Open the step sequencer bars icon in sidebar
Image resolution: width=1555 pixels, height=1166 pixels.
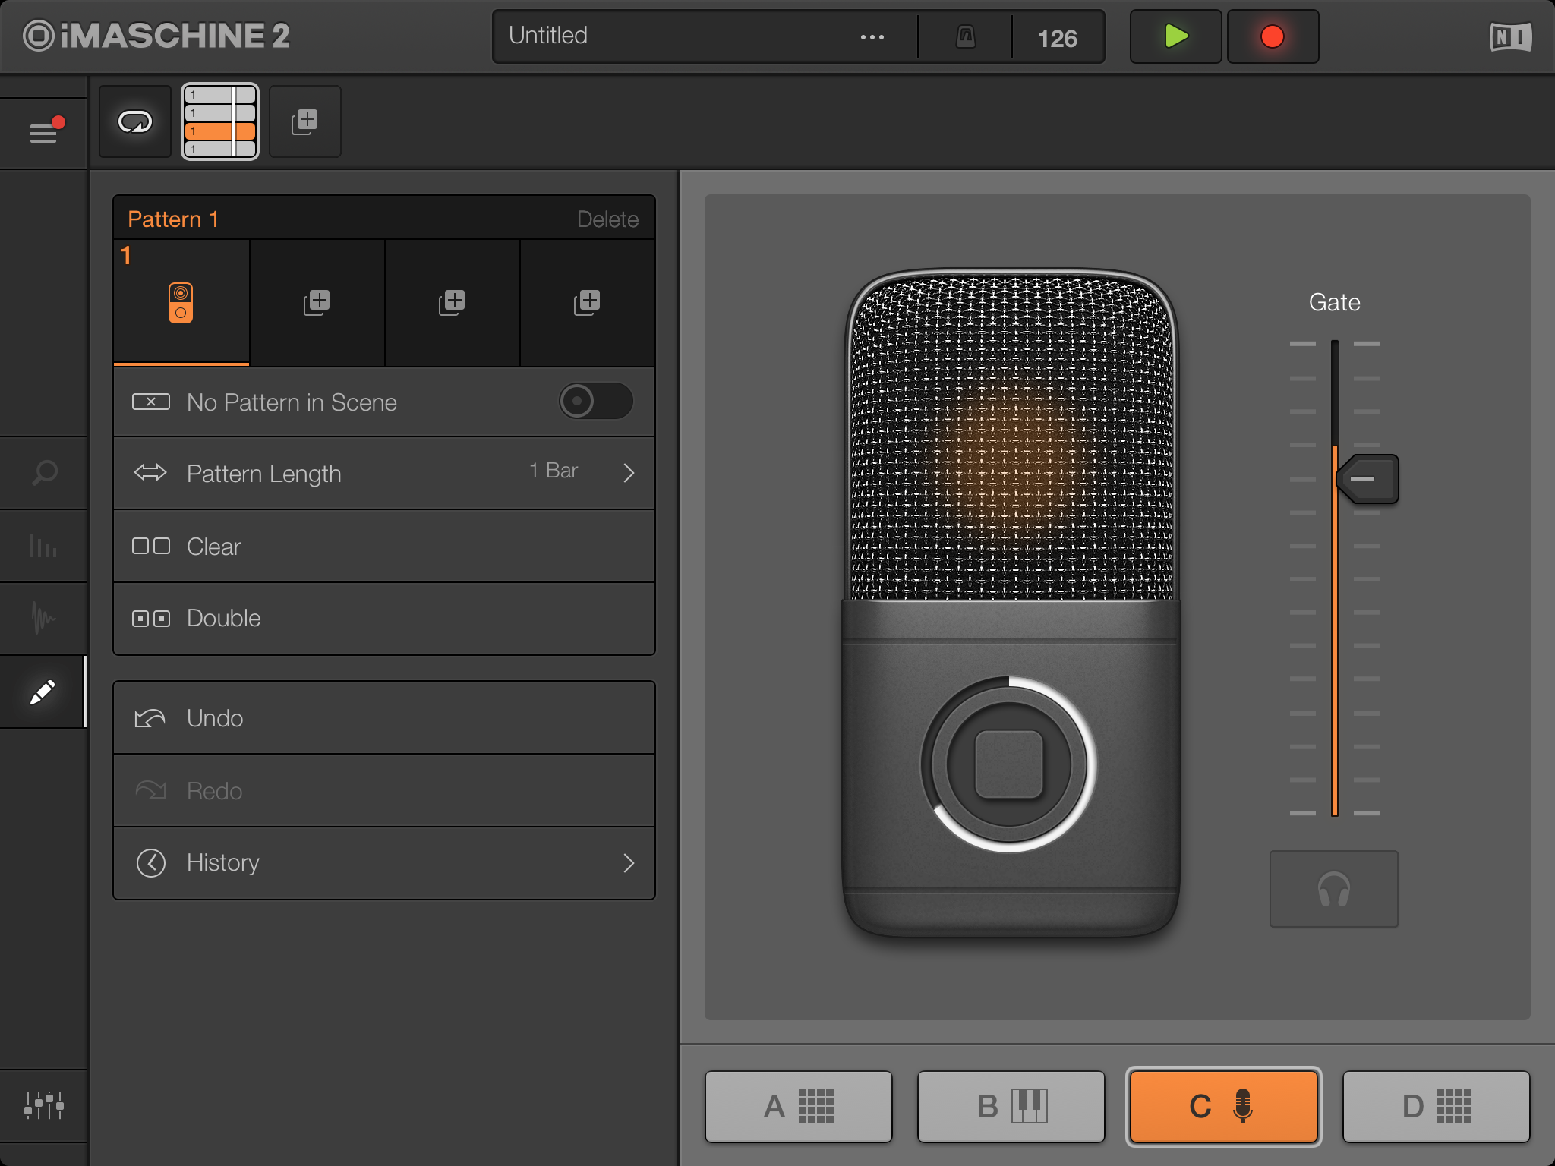tap(44, 546)
